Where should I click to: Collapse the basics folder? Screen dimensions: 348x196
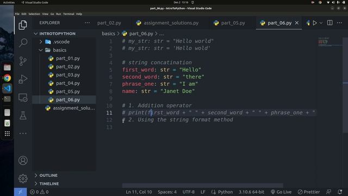point(64,50)
